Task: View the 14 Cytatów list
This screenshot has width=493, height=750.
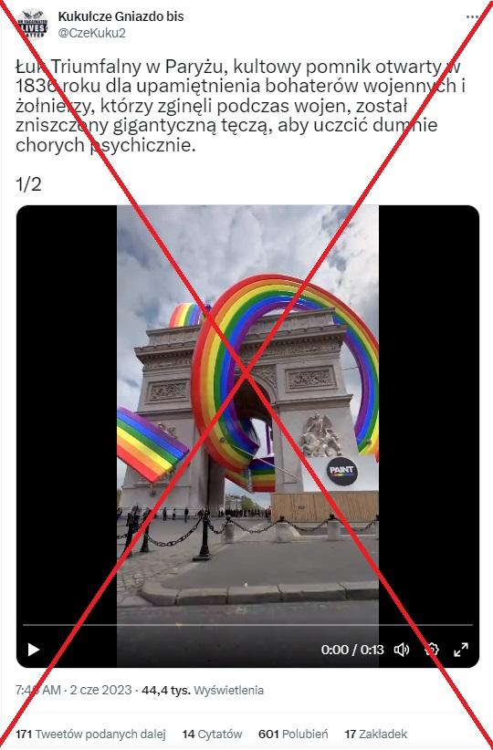Action: click(212, 734)
